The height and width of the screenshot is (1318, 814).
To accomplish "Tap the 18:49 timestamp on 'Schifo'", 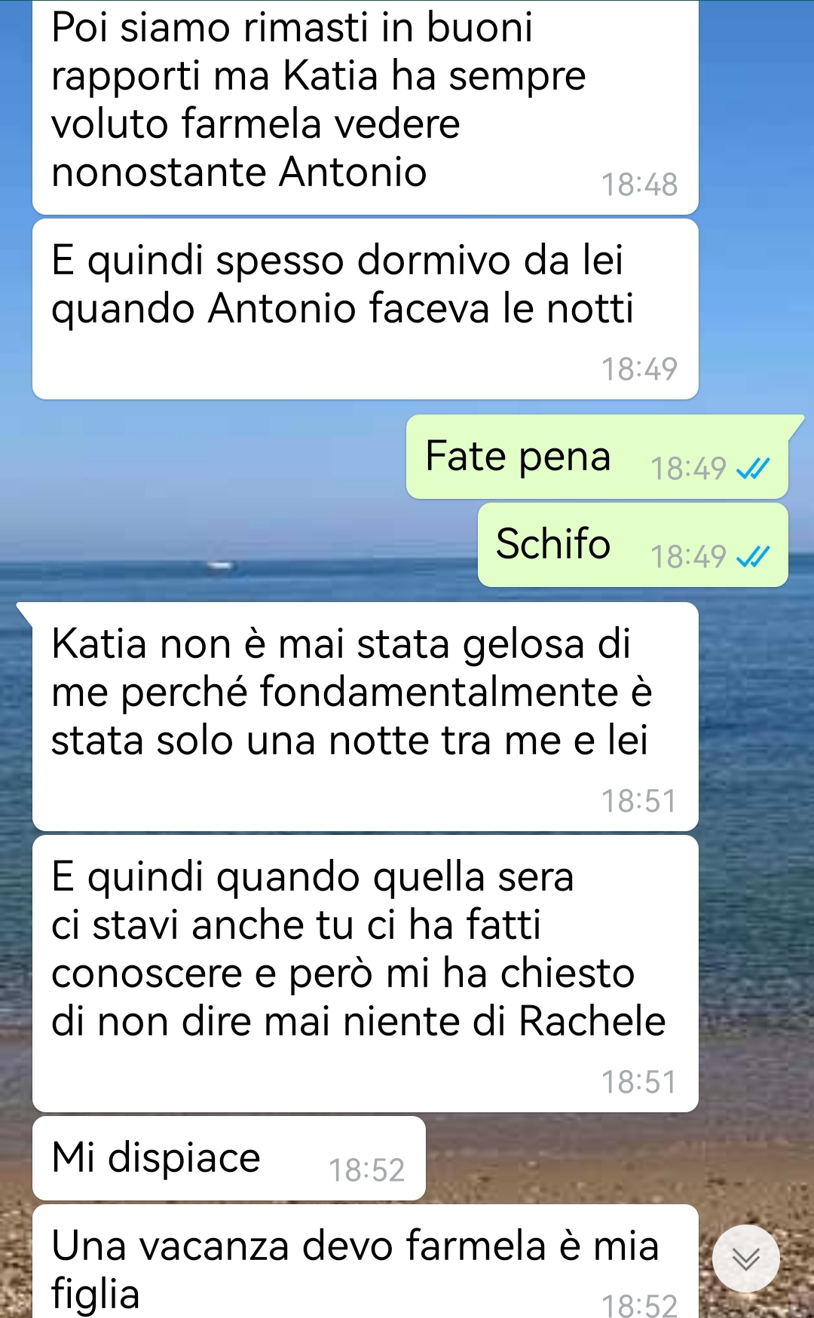I will [688, 557].
